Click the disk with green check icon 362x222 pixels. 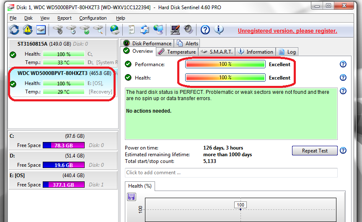(x=85, y=30)
